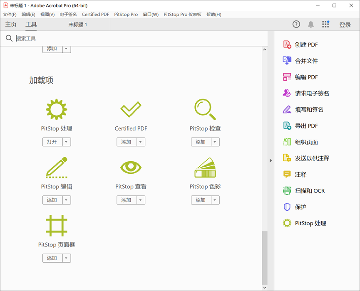Viewport: 360px width, 291px height.
Task: Click 打开 button for PitStop 处理
Action: 52,142
